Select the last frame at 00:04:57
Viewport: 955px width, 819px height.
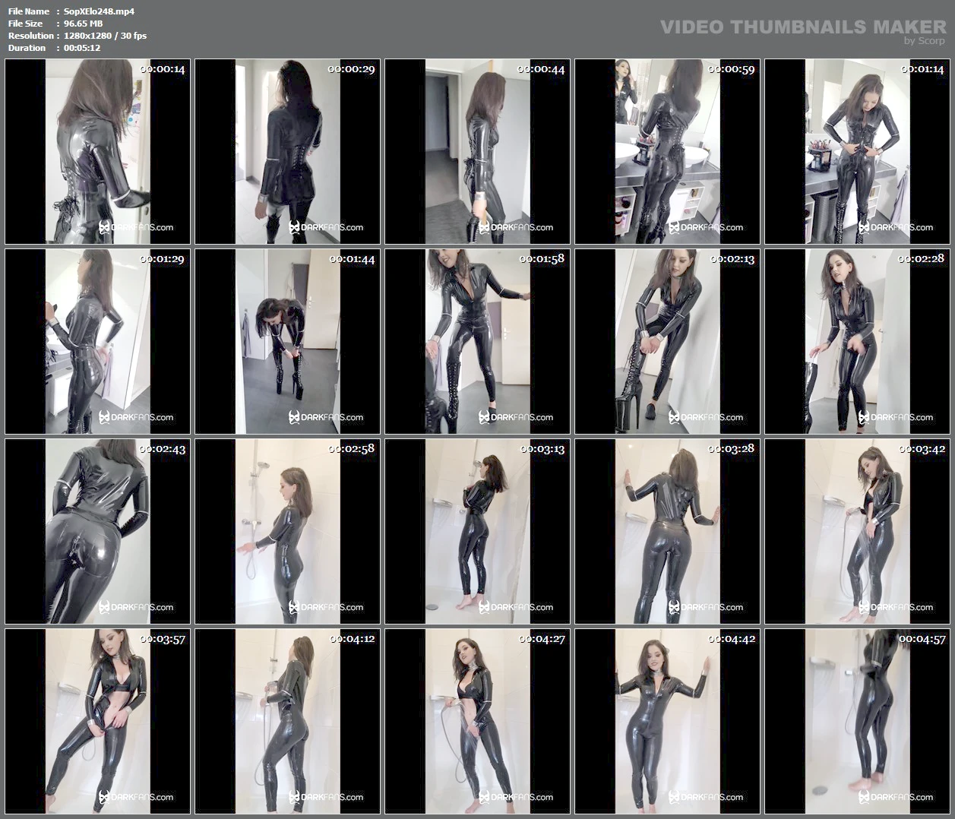coord(857,721)
